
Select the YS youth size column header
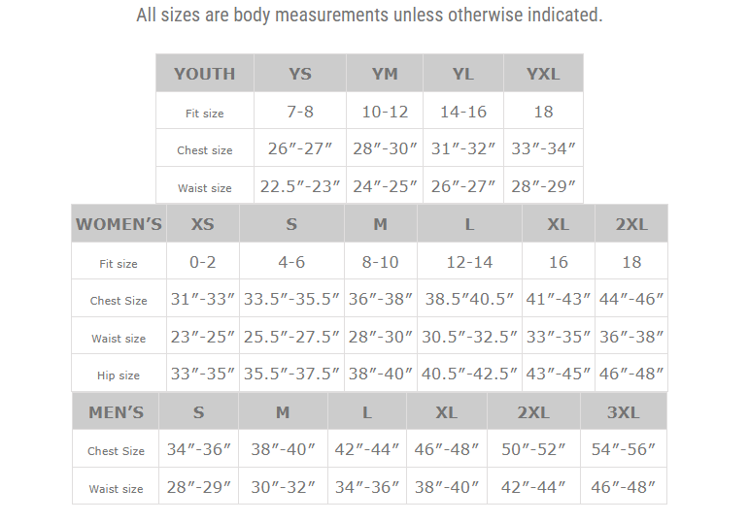[x=300, y=74]
